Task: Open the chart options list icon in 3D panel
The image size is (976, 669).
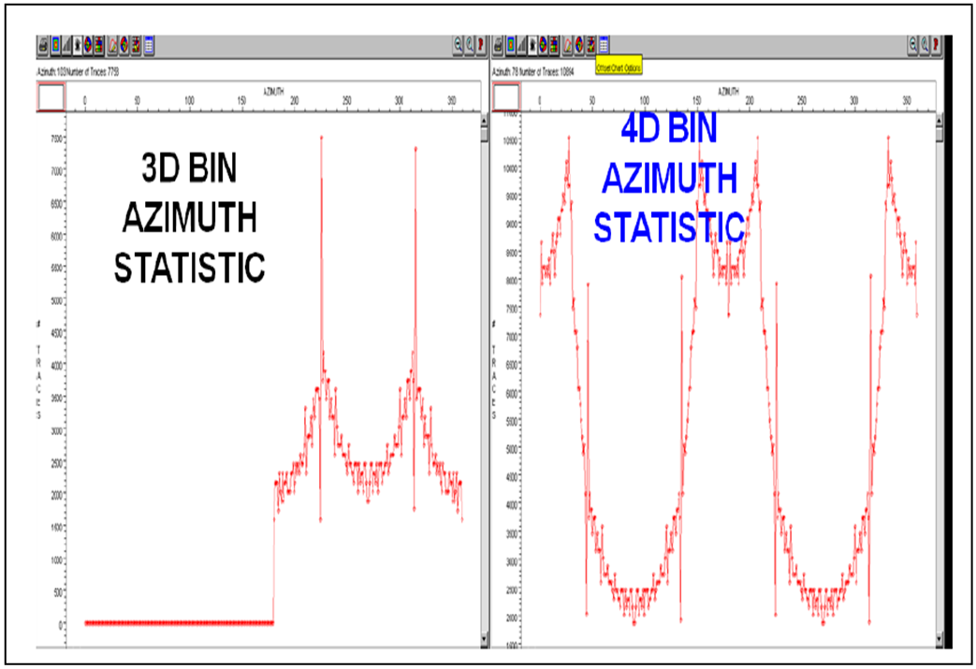Action: pos(150,44)
